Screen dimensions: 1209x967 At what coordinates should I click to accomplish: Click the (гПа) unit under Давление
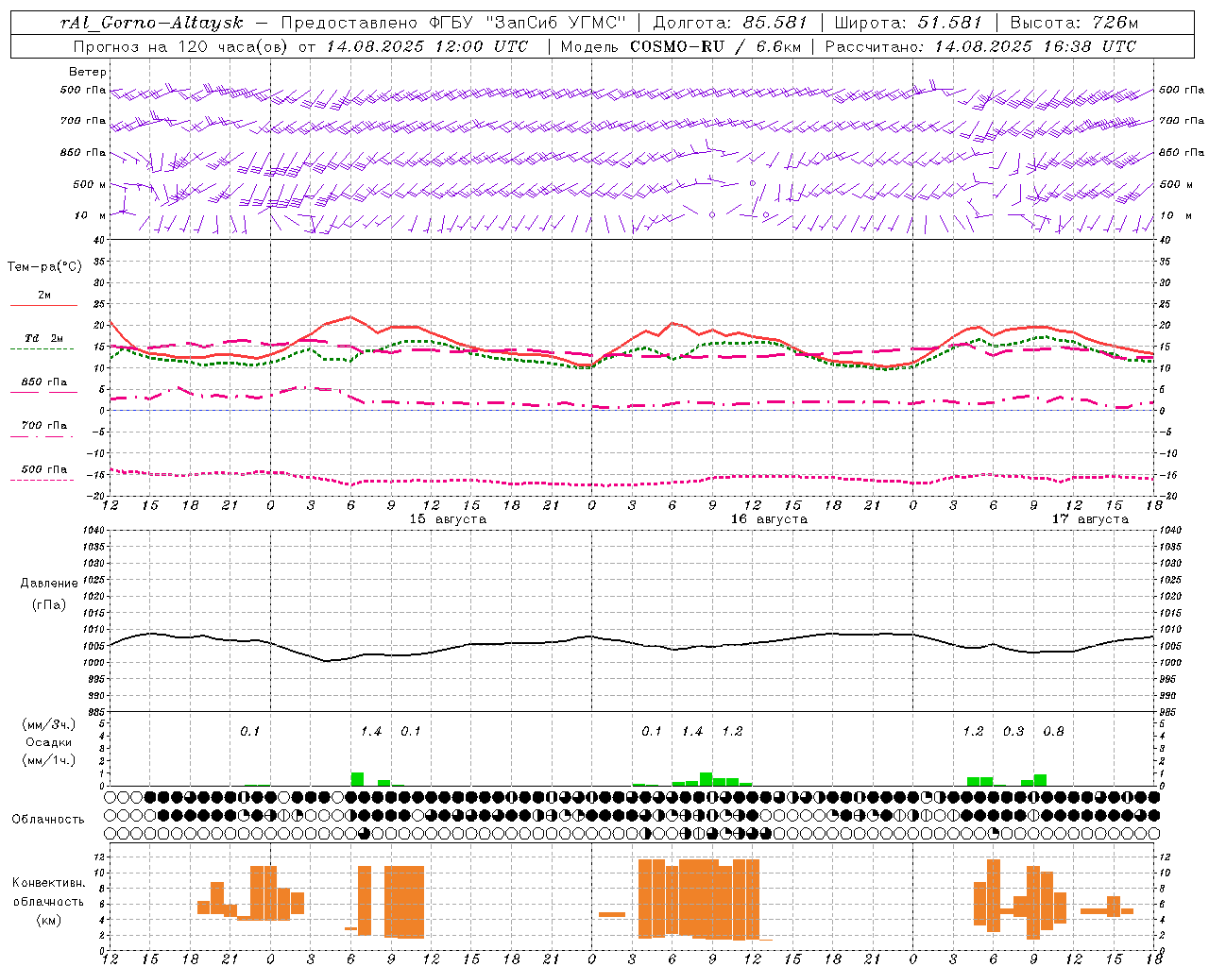[49, 605]
